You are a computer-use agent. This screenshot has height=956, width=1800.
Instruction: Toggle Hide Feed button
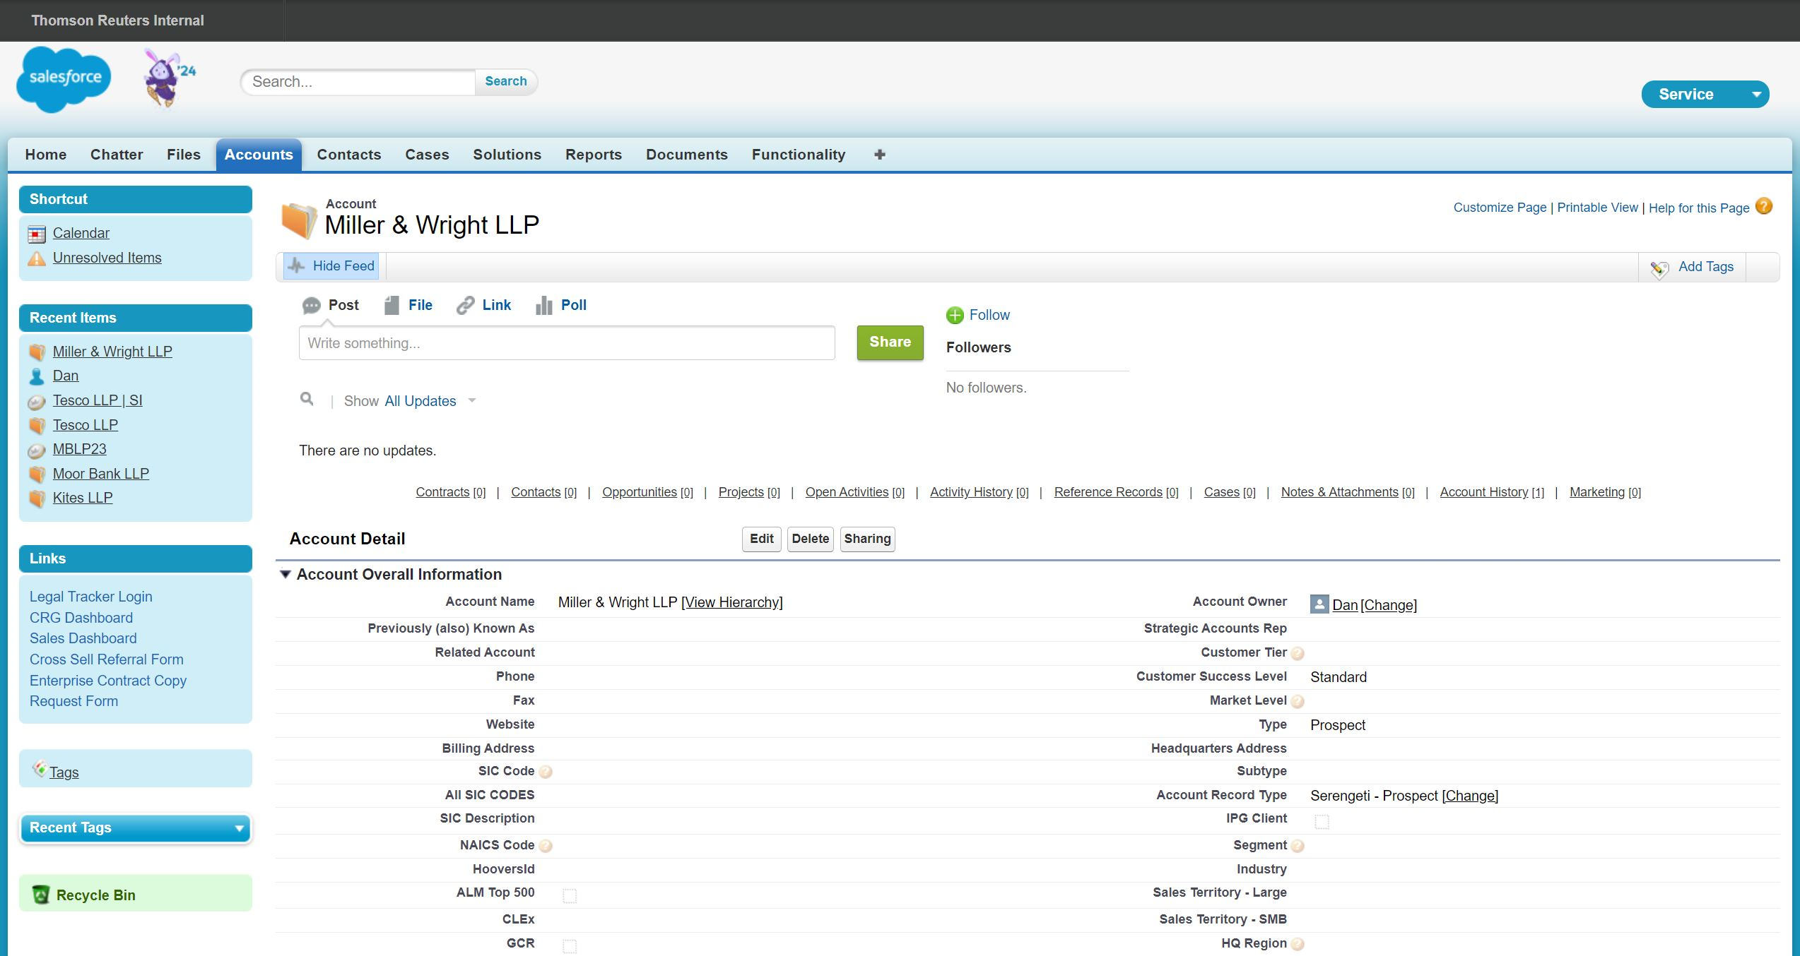[x=331, y=266]
